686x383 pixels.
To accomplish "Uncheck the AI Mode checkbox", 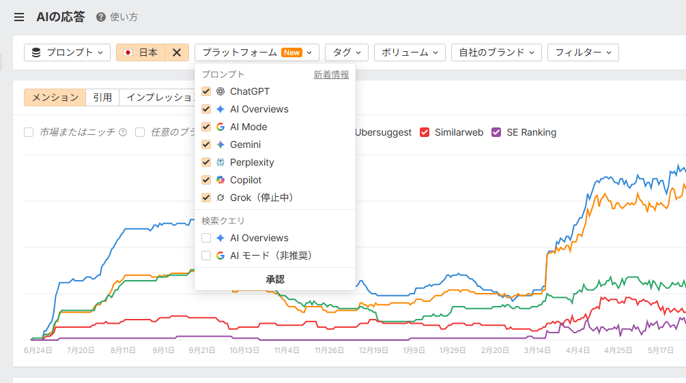I will [x=206, y=127].
